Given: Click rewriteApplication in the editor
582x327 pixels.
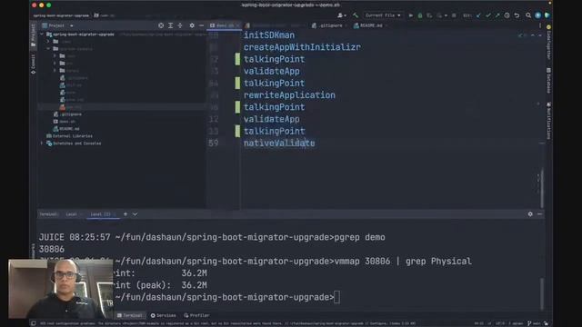Looking at the screenshot, I should tap(289, 94).
